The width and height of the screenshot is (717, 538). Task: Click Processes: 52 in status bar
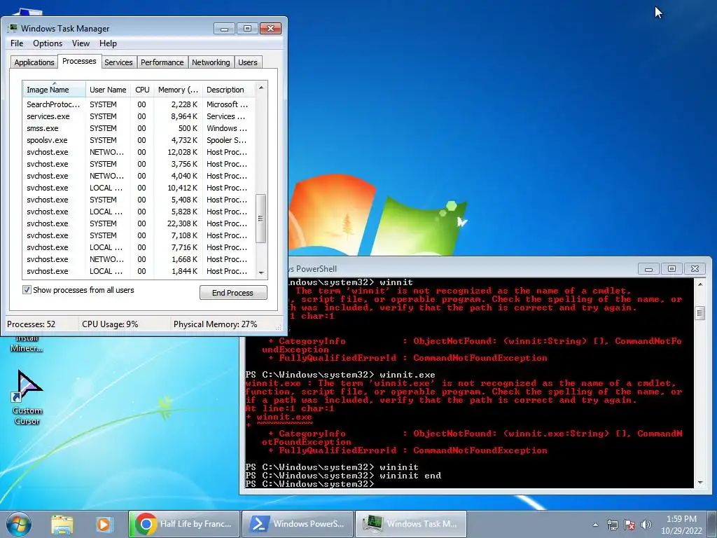click(x=31, y=324)
